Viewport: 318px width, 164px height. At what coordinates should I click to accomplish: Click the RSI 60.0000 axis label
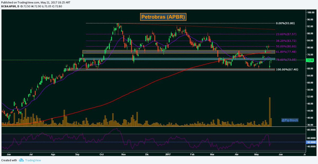[311, 138]
